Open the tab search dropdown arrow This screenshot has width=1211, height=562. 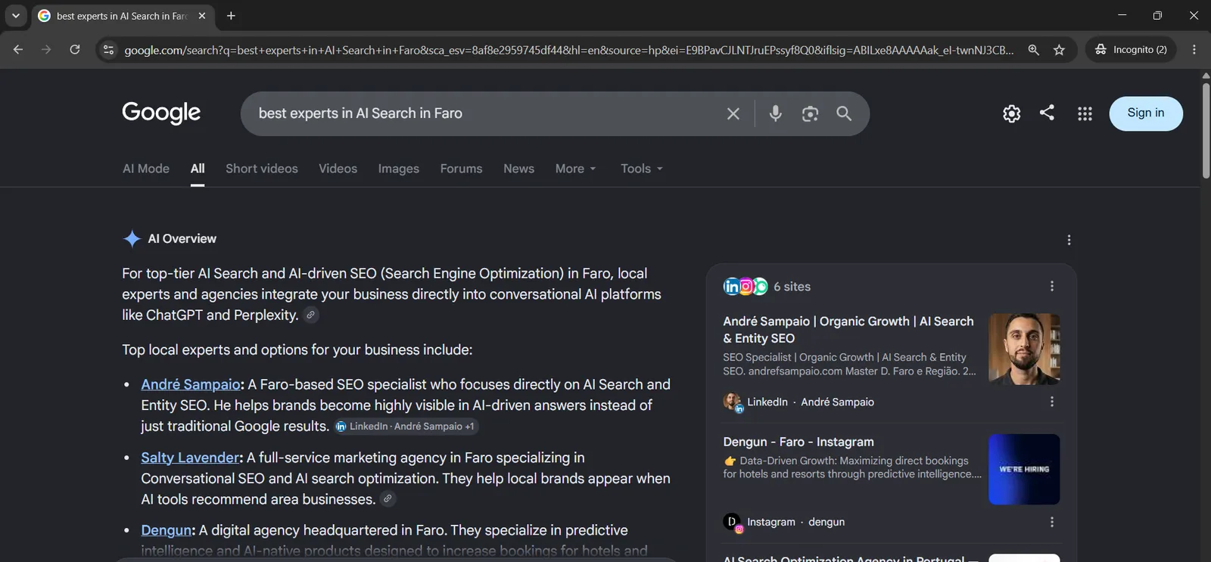(x=15, y=15)
